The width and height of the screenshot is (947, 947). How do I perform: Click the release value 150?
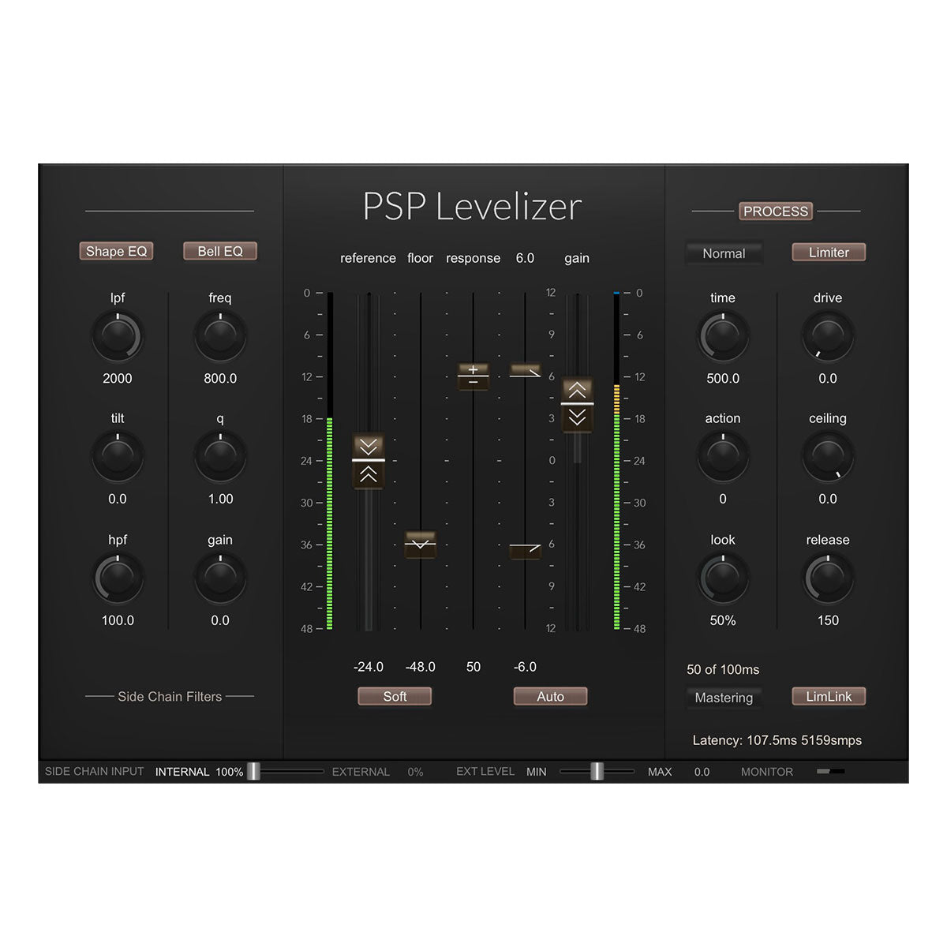click(828, 620)
